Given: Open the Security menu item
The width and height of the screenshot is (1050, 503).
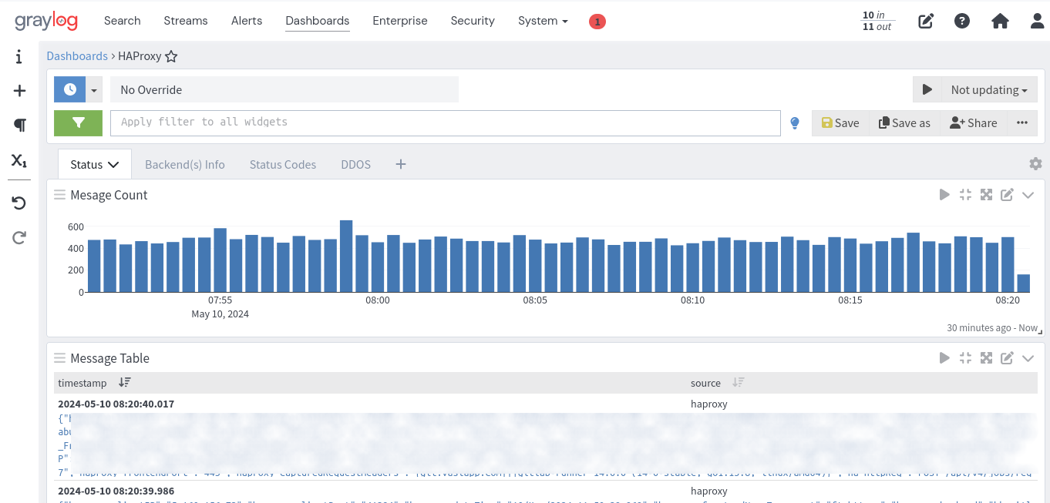Looking at the screenshot, I should click(473, 21).
